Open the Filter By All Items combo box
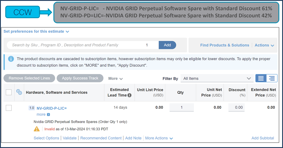Screen dimensions: 283x148 (217, 78)
